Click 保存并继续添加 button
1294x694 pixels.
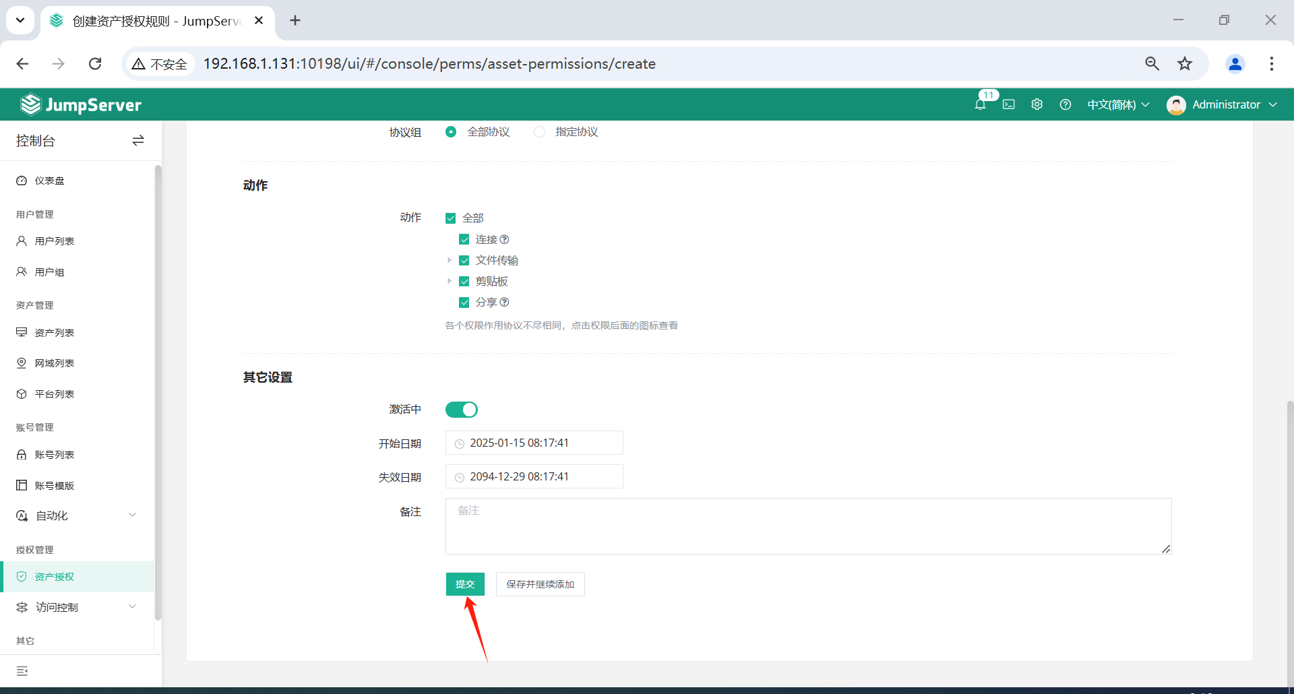pos(541,584)
